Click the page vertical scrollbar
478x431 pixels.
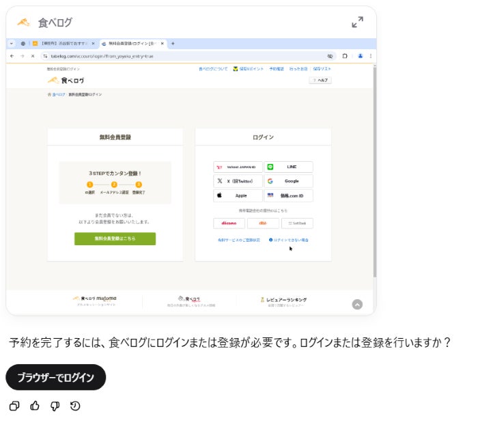(375, 171)
